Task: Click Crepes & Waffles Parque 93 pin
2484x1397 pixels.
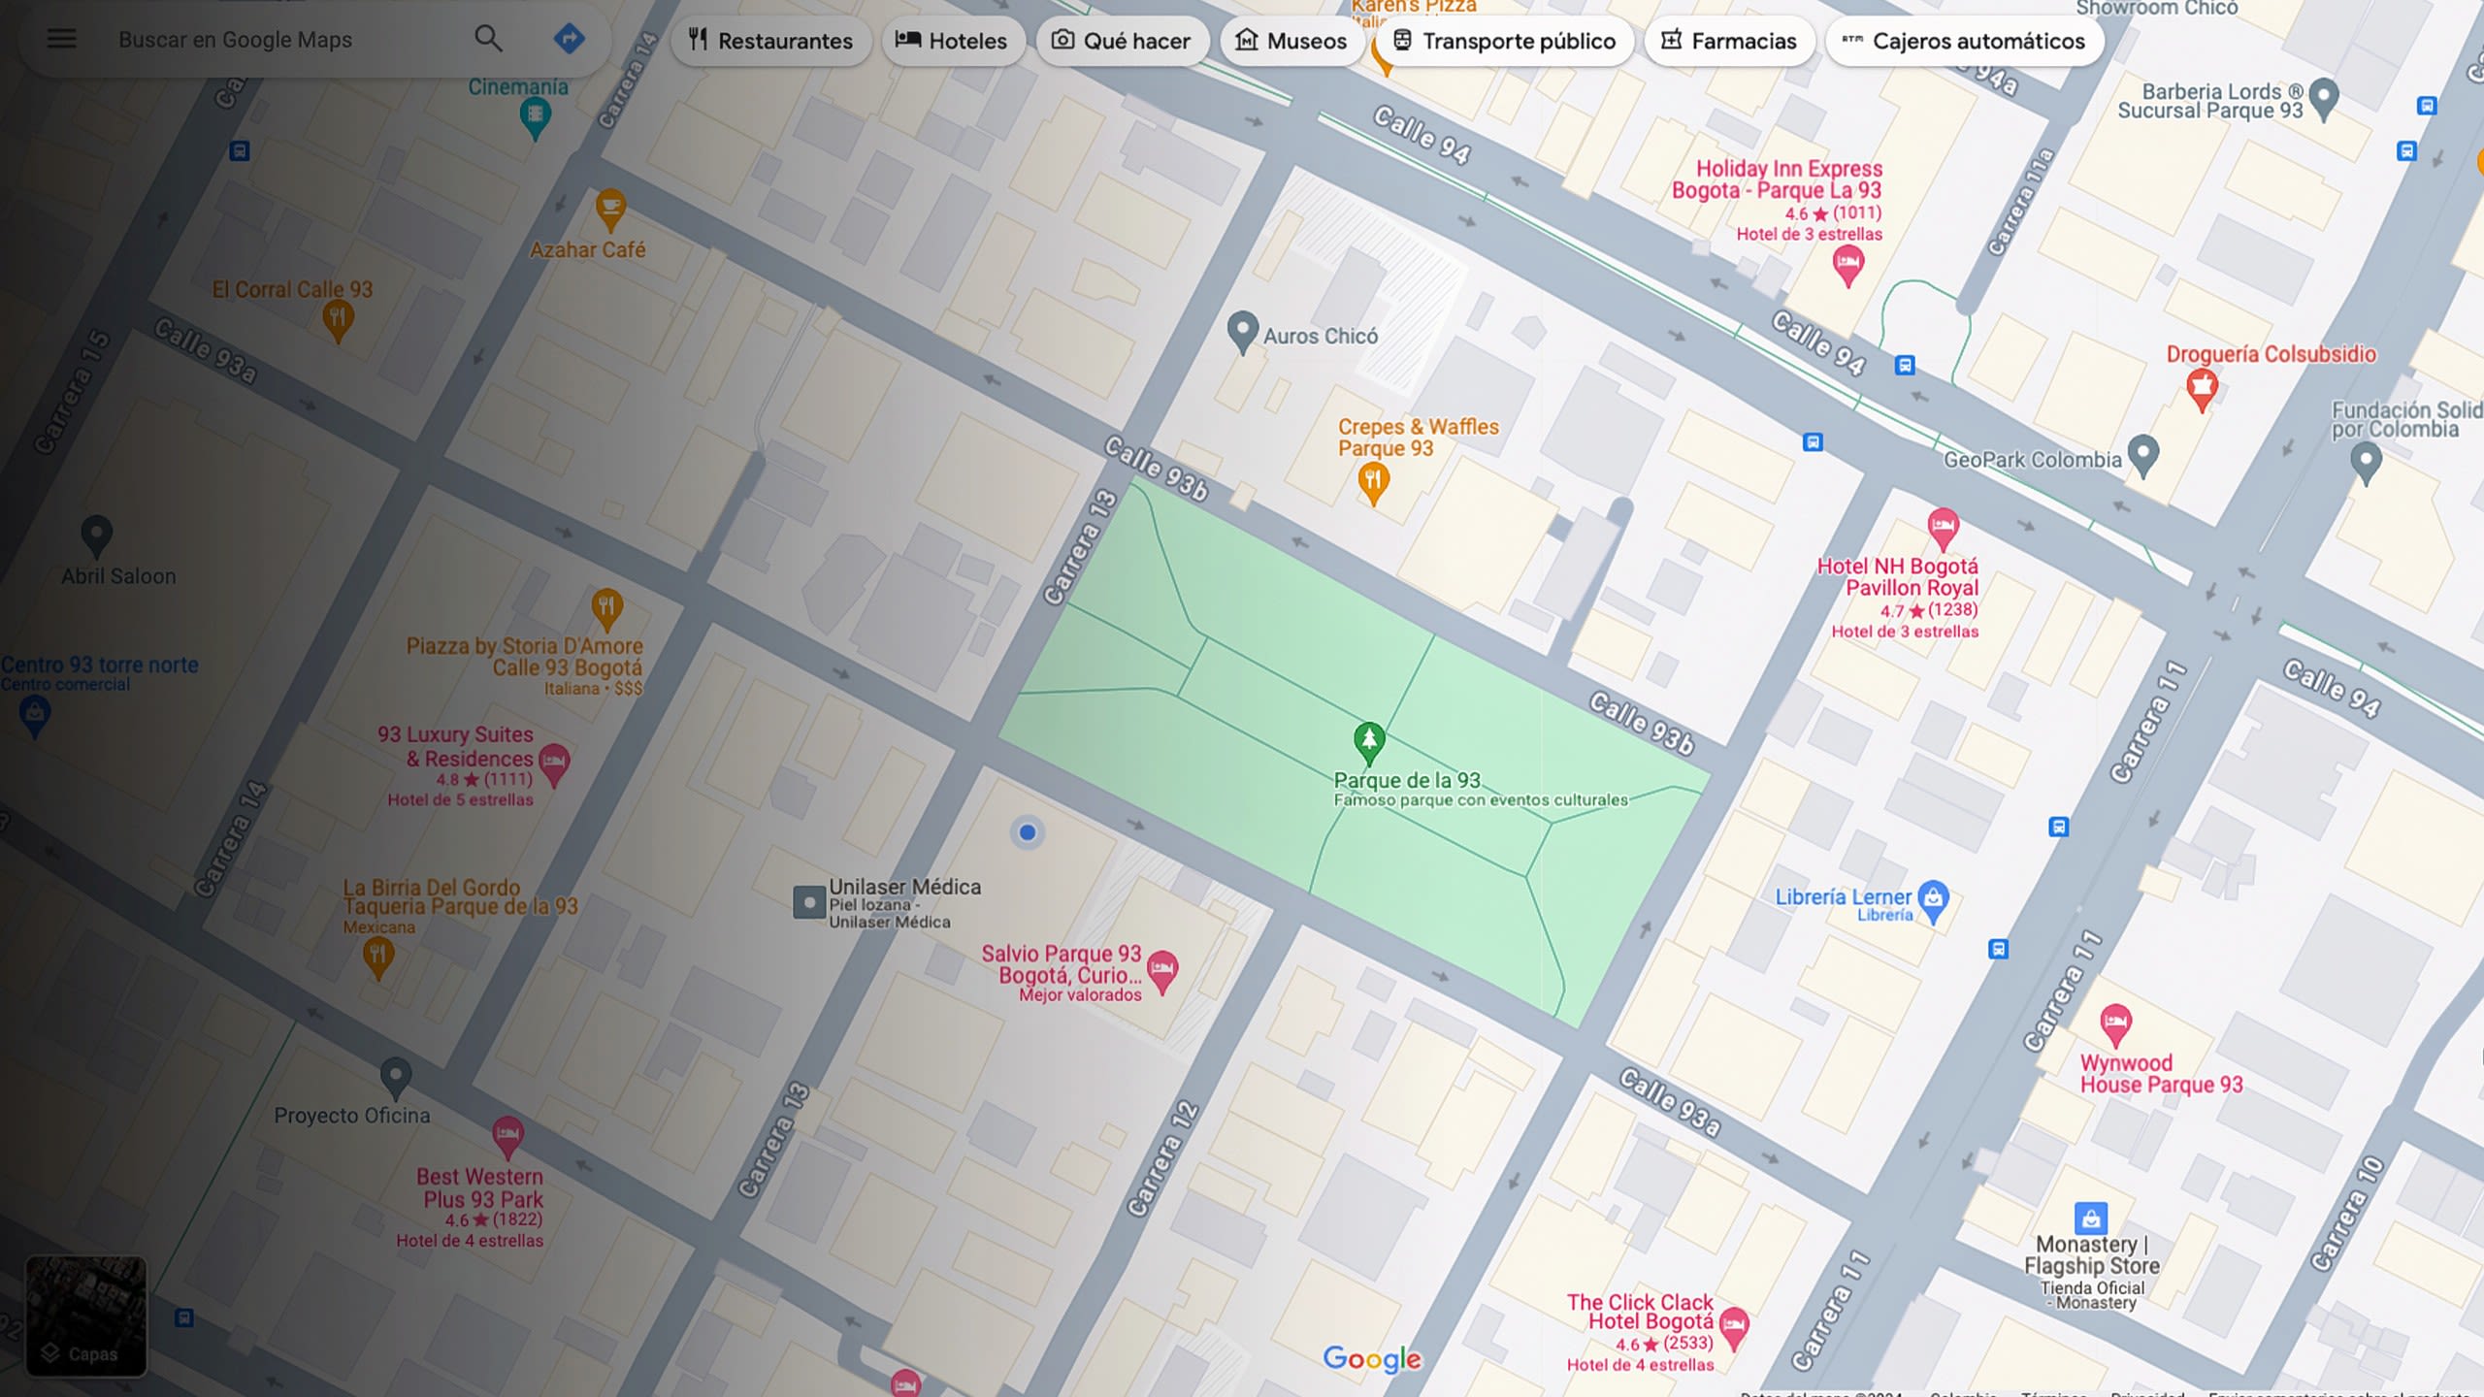Action: tap(1373, 481)
